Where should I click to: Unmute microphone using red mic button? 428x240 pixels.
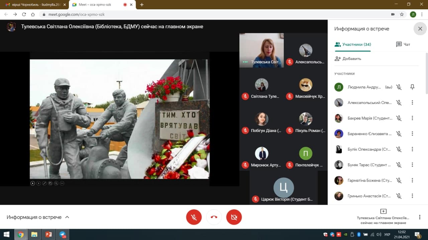194,217
